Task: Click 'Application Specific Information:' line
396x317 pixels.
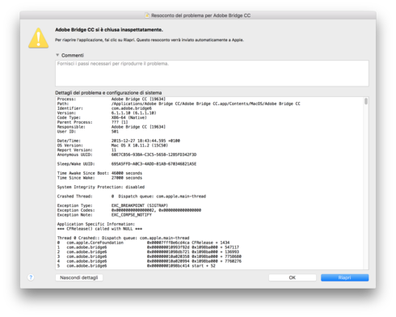Action: 96,224
